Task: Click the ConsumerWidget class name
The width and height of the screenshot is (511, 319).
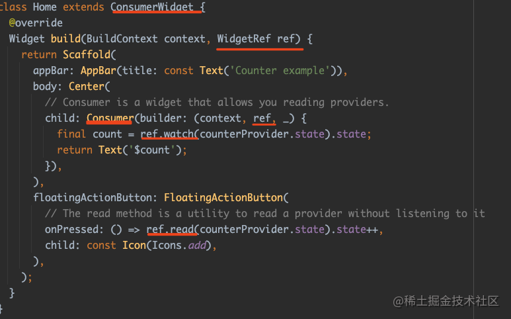Action: [152, 7]
